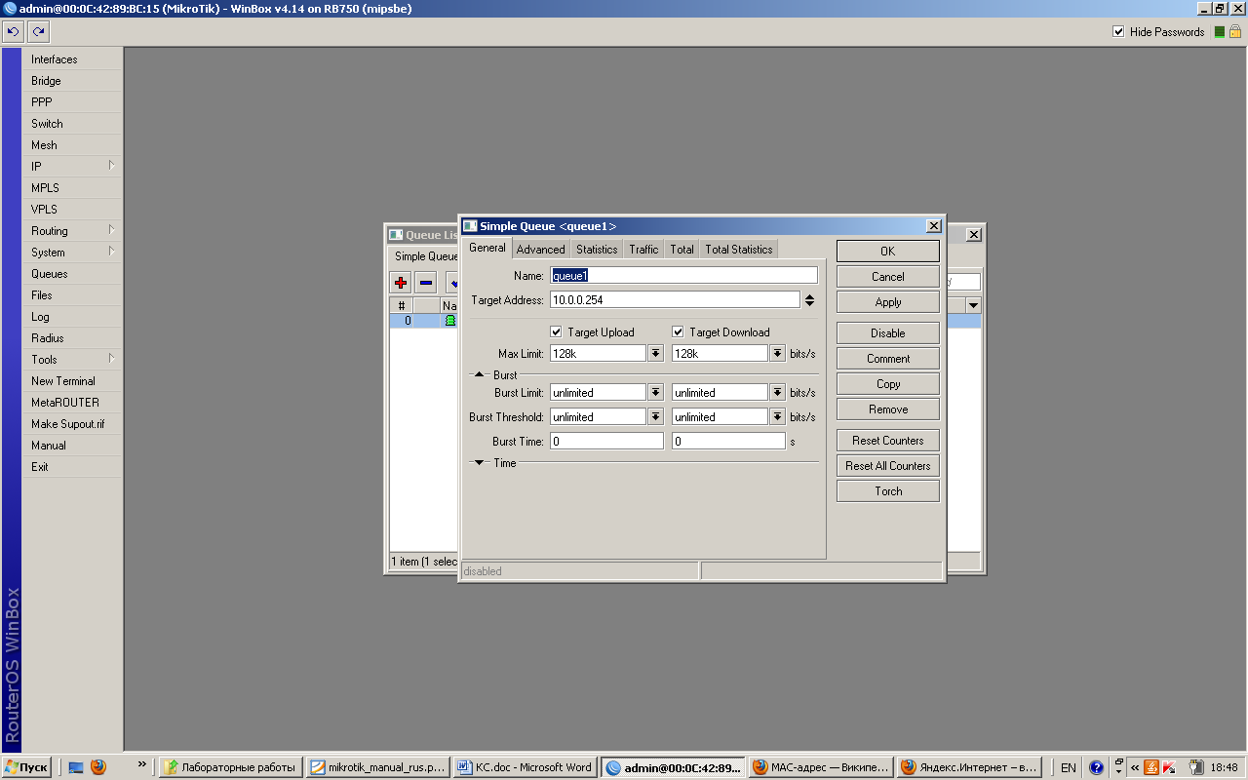Switch to the Statistics tab
1248x780 pixels.
pyautogui.click(x=597, y=250)
